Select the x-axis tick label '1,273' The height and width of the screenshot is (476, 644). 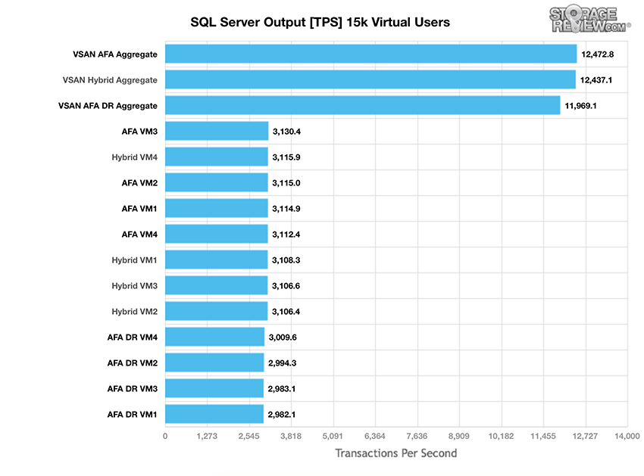coord(207,436)
